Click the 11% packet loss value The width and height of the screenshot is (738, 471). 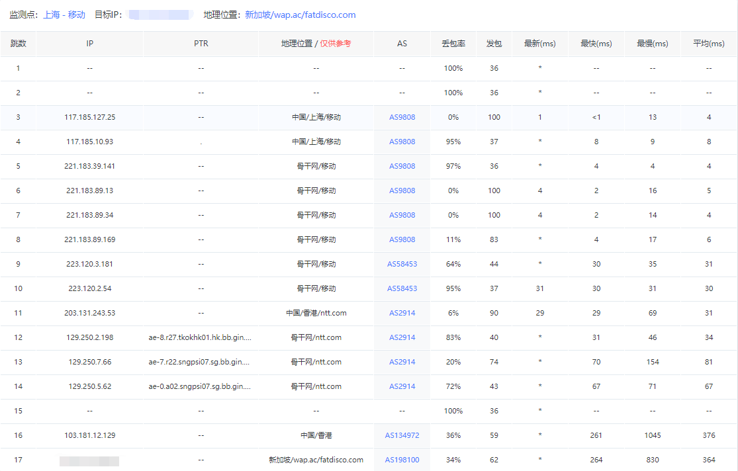(453, 239)
